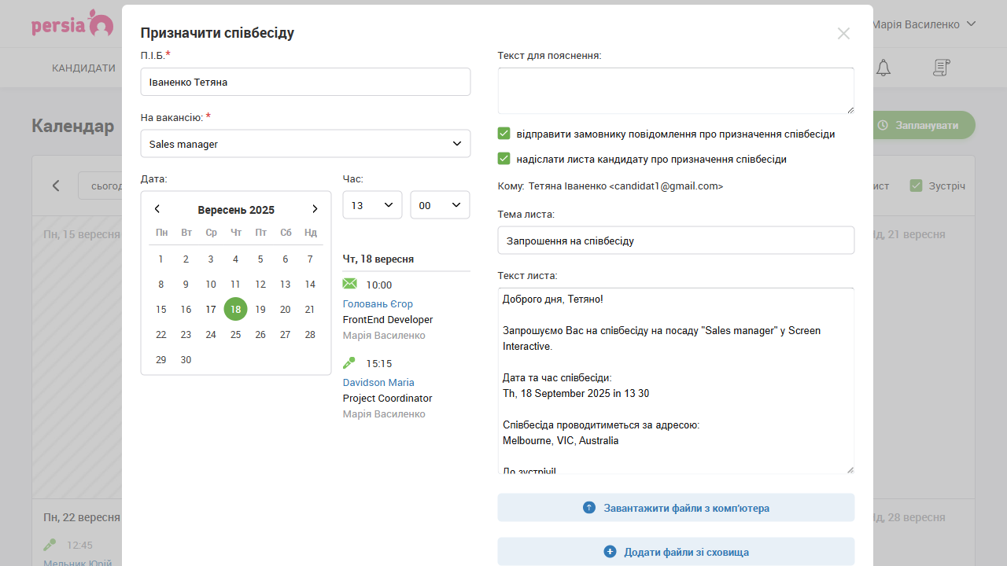
Task: Open the minutes dropdown showing 00
Action: (x=440, y=205)
